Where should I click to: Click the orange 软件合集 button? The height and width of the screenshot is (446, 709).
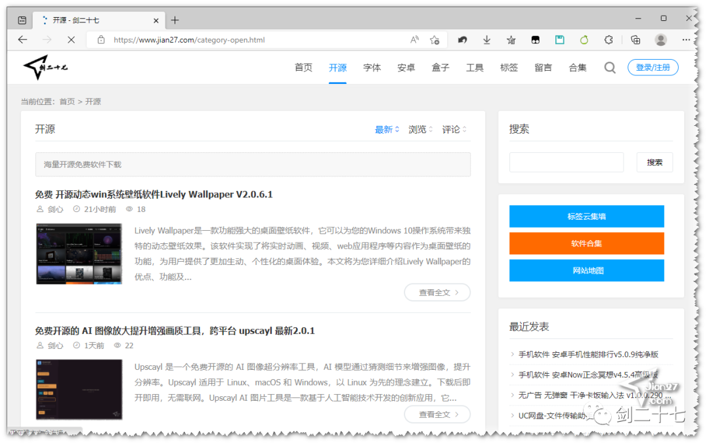586,243
